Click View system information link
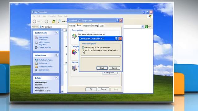 pyautogui.click(x=43, y=39)
